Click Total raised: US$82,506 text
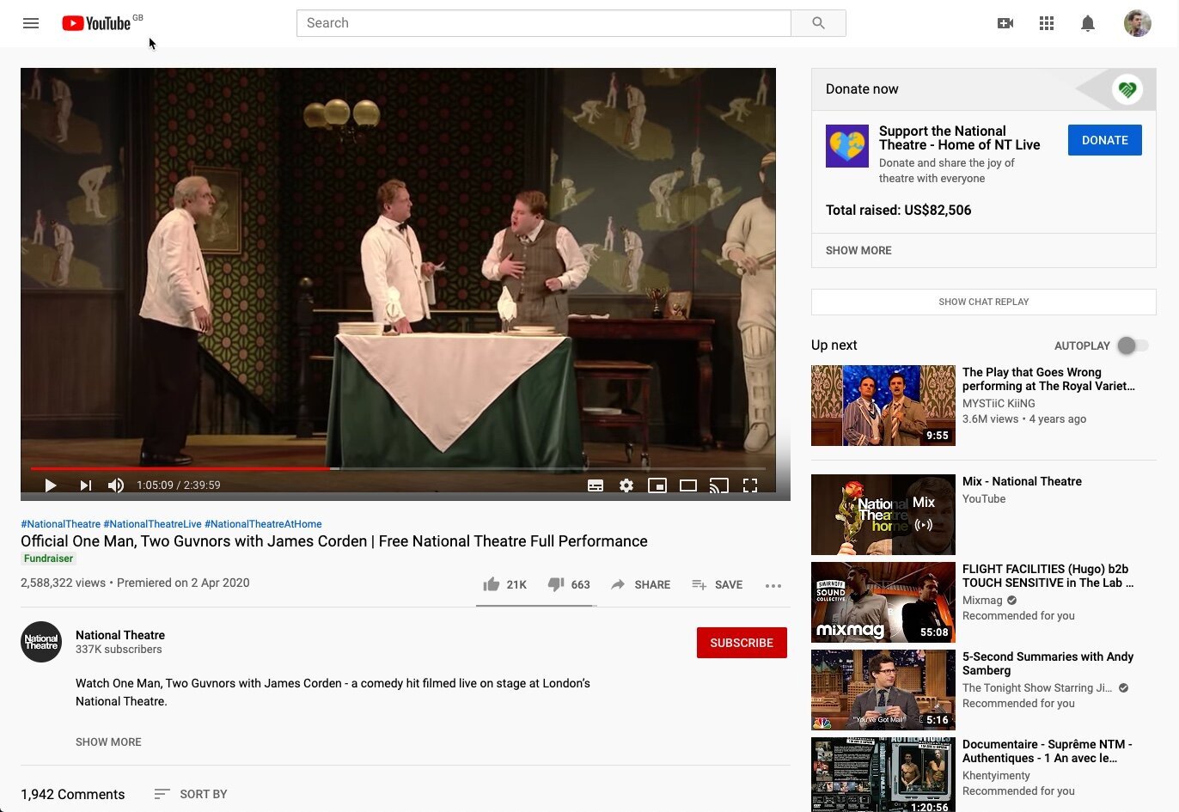The image size is (1179, 812). [898, 210]
